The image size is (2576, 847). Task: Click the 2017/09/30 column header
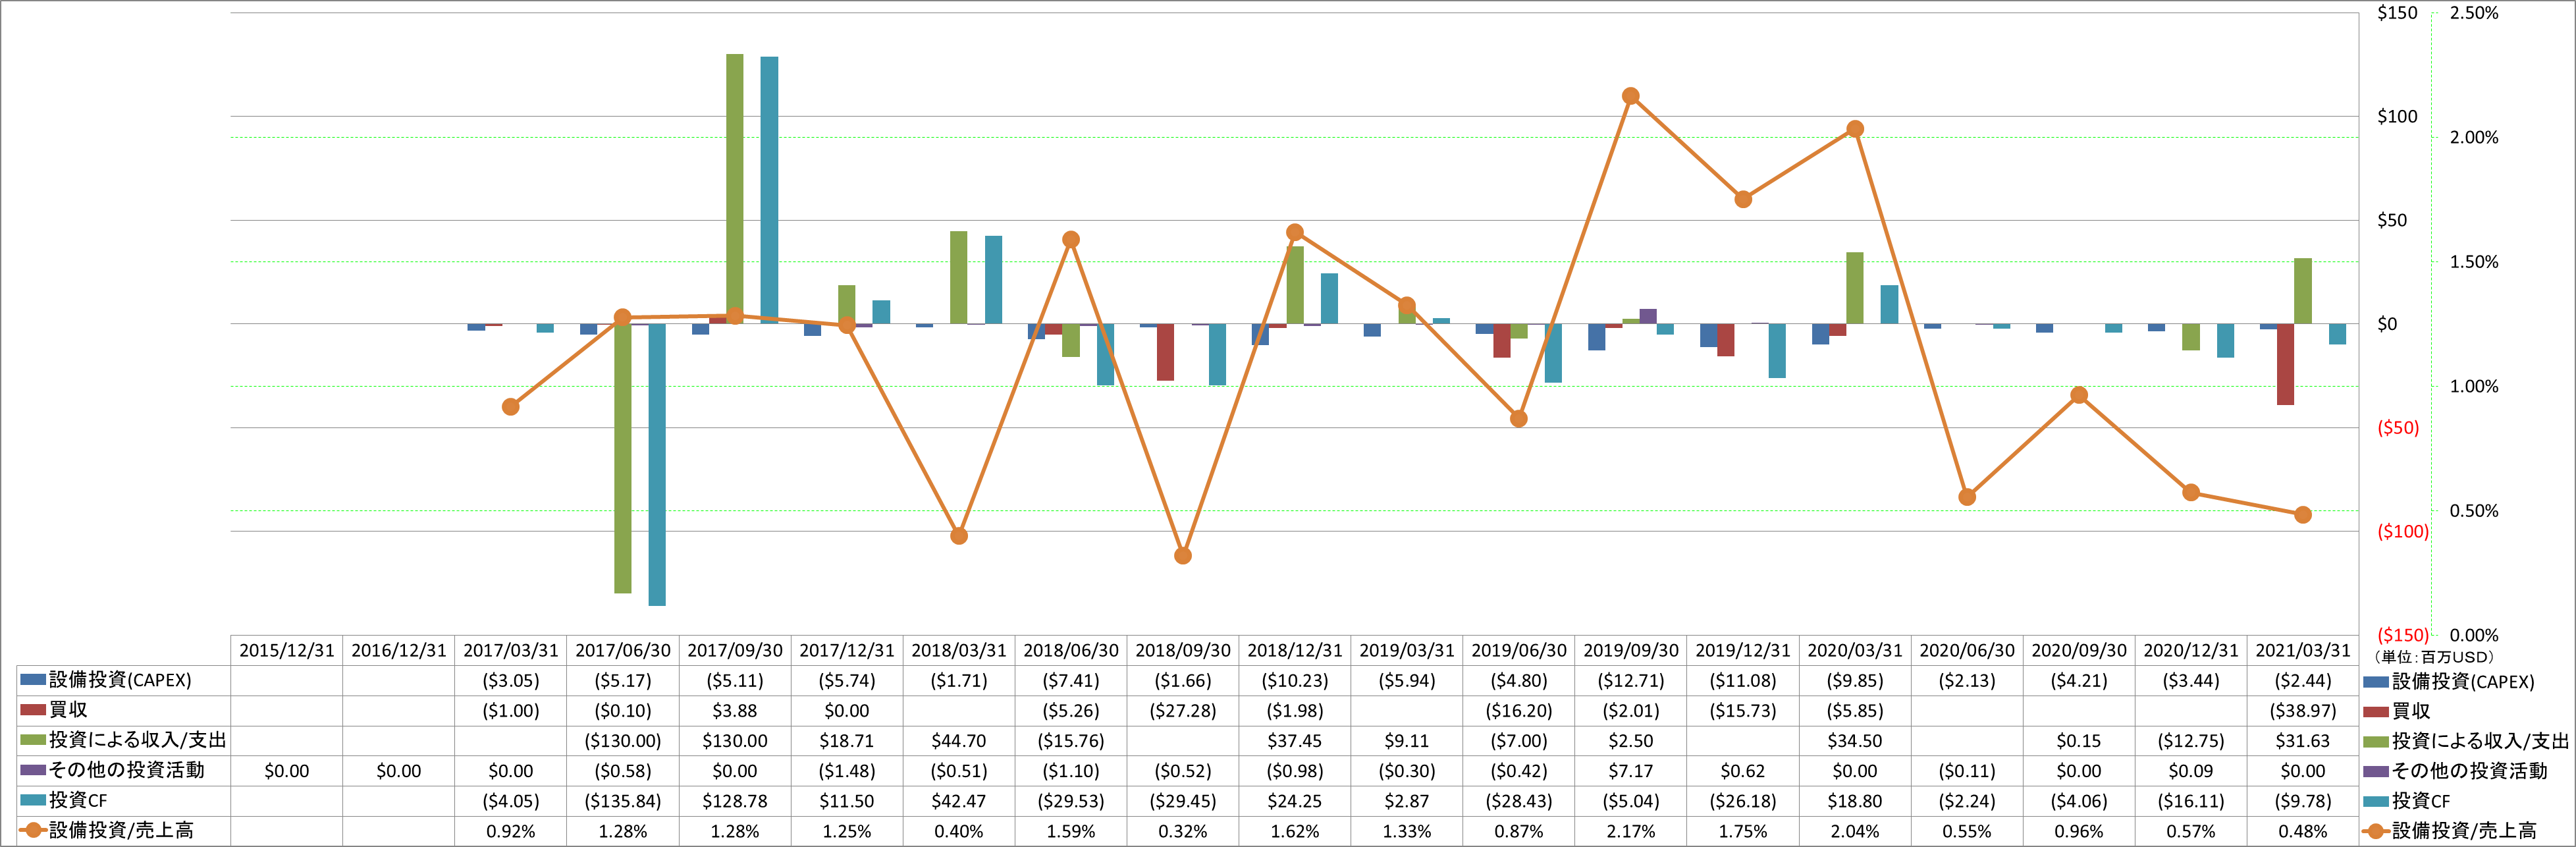coord(735,650)
